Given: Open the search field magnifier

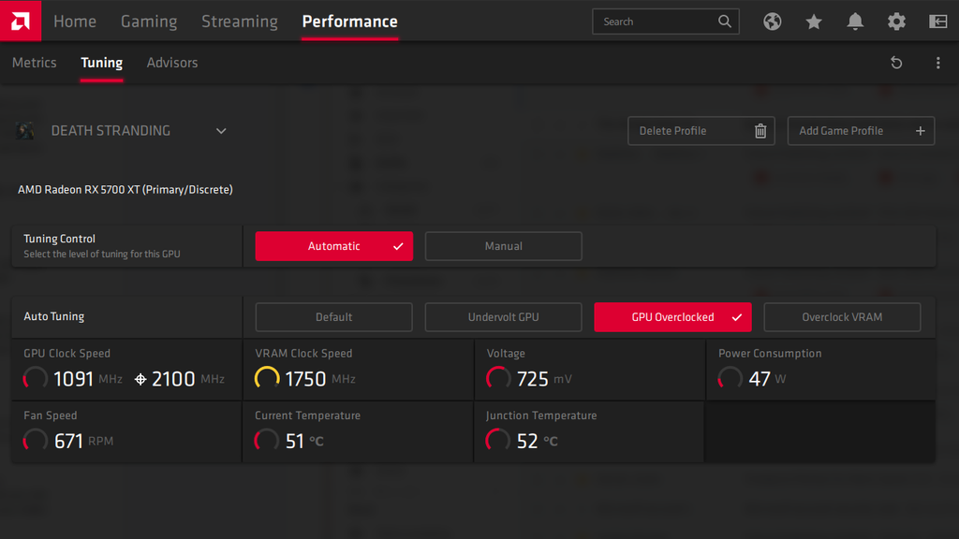Looking at the screenshot, I should 725,21.
